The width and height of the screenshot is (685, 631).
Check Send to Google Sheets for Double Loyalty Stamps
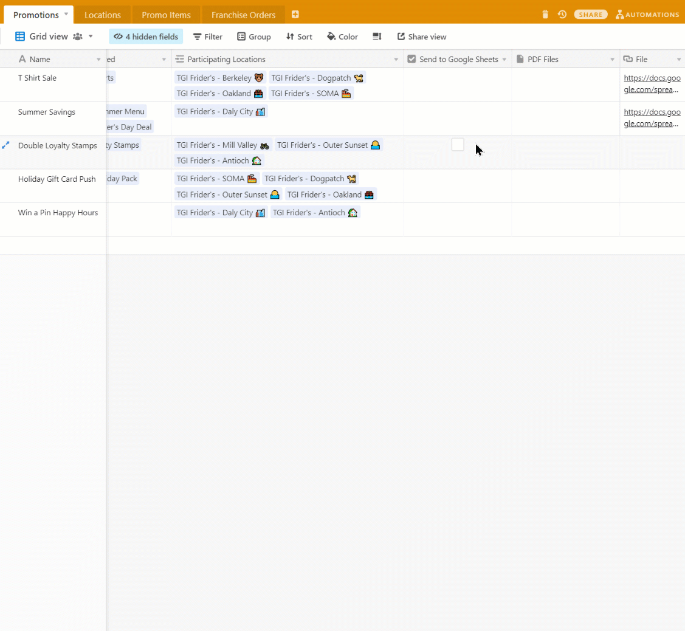point(458,145)
